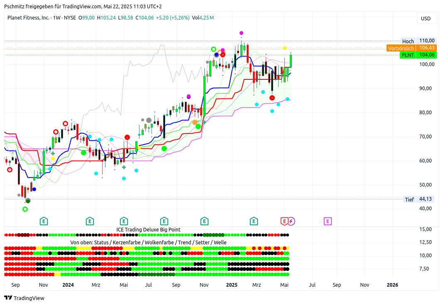Click the Tief 44,13 price label
This screenshot has width=443, height=305.
419,199
